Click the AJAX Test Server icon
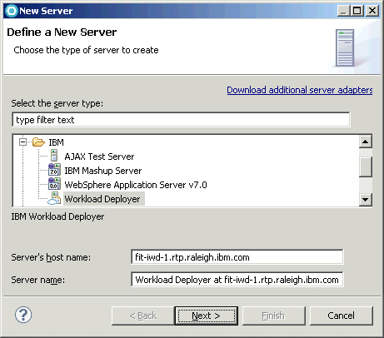Image resolution: width=384 pixels, height=338 pixels. [x=54, y=156]
